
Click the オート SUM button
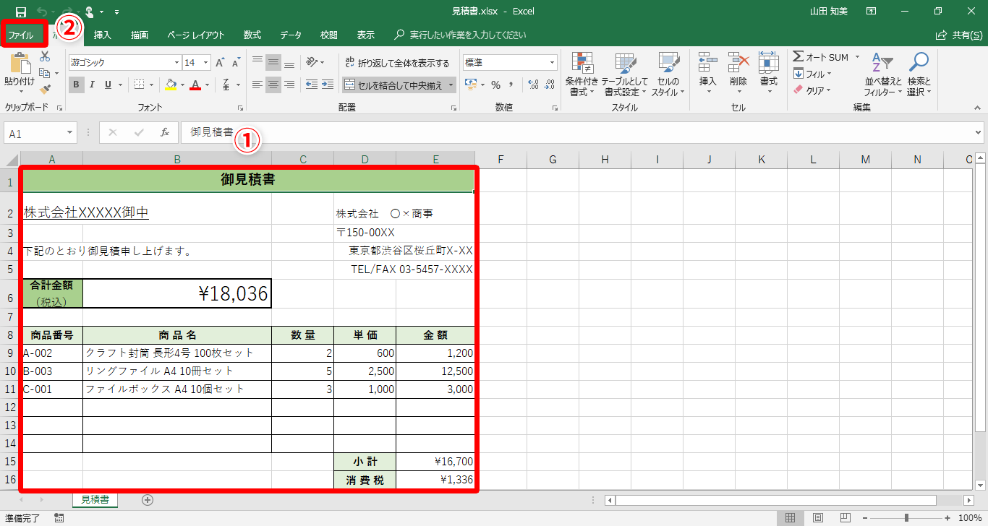coord(821,57)
